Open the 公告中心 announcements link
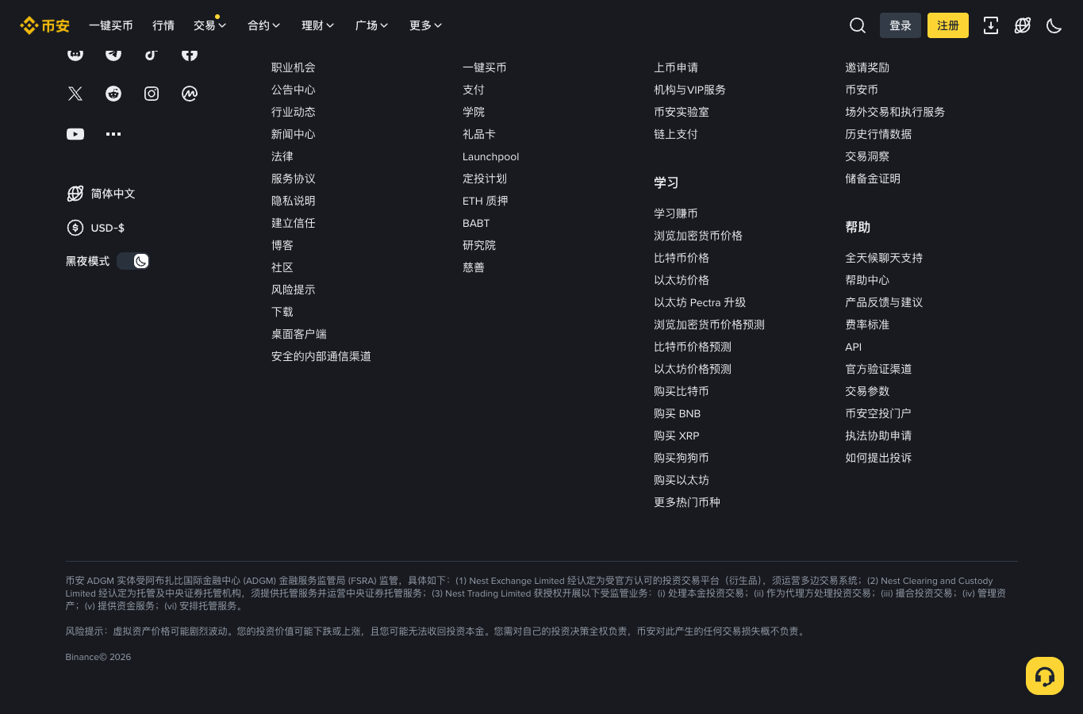Viewport: 1083px width, 714px height. pyautogui.click(x=294, y=90)
